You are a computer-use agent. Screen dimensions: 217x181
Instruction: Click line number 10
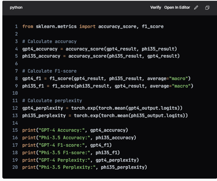tap(15, 93)
